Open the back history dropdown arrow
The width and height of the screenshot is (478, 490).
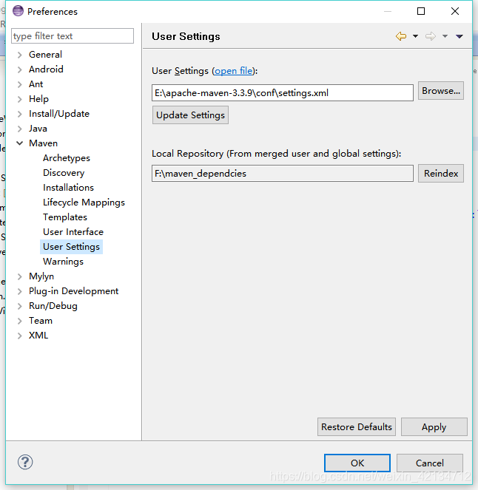[x=415, y=36]
